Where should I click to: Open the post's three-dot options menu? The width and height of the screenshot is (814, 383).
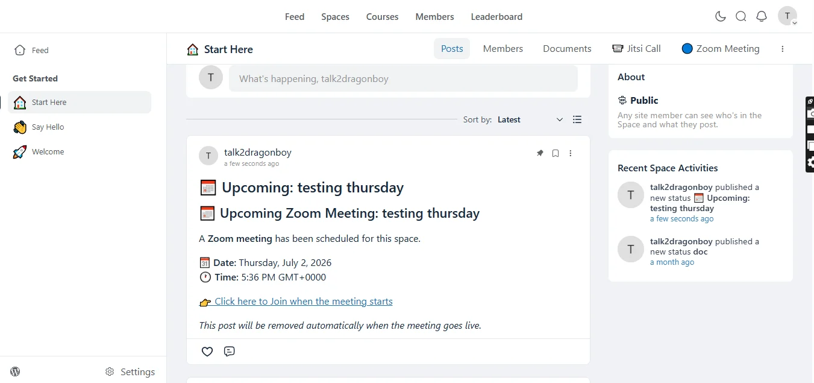(571, 153)
